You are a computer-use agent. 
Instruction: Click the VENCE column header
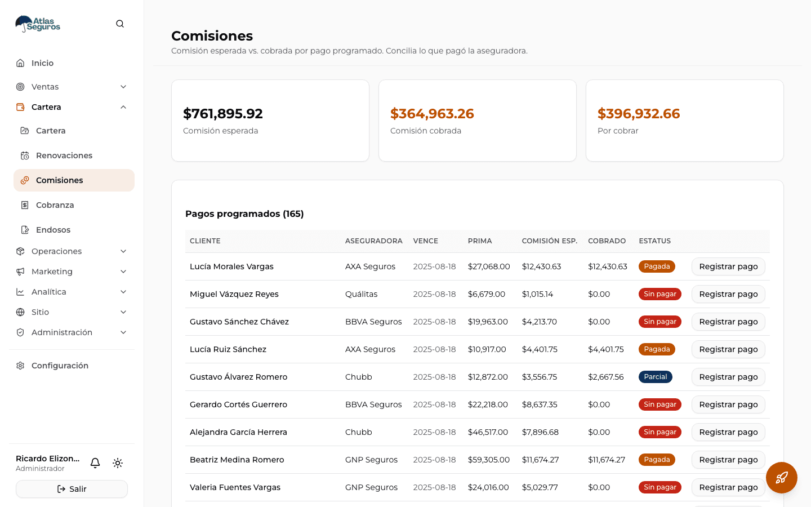click(x=426, y=241)
